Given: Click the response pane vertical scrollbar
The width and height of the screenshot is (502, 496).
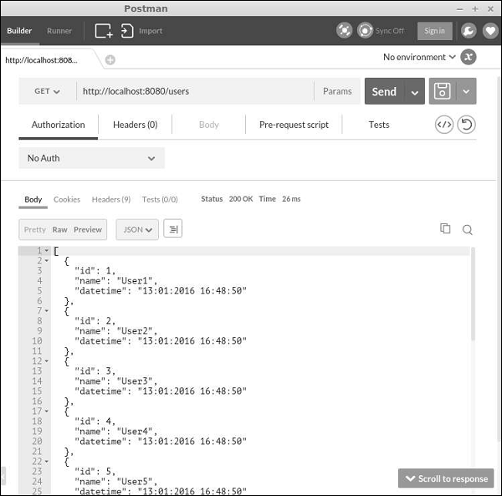Looking at the screenshot, I should coord(473,294).
